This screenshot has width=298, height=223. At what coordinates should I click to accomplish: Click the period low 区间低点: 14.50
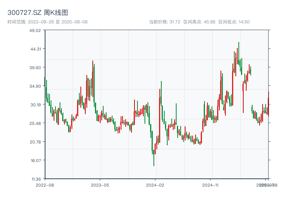click(x=234, y=22)
